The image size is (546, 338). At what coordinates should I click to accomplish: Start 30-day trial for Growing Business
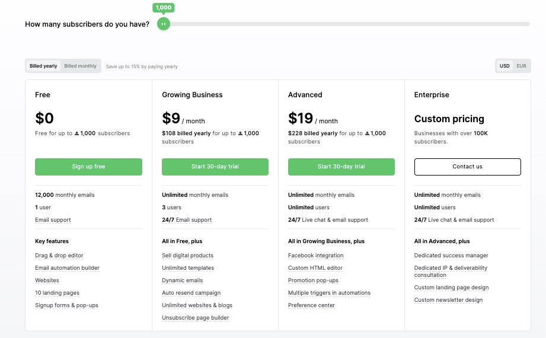215,167
